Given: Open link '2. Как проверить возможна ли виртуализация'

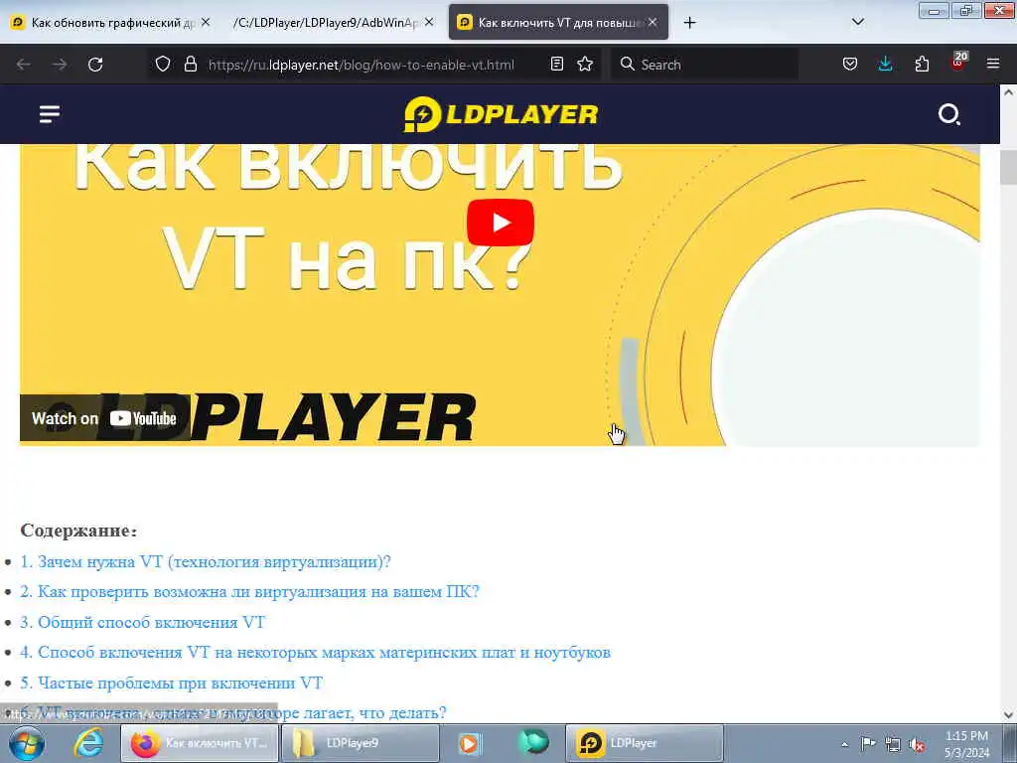Looking at the screenshot, I should [x=249, y=592].
